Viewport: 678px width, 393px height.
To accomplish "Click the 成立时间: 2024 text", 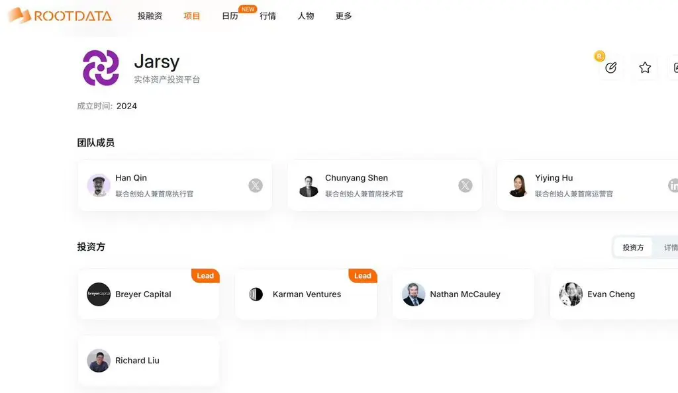I will [x=107, y=107].
